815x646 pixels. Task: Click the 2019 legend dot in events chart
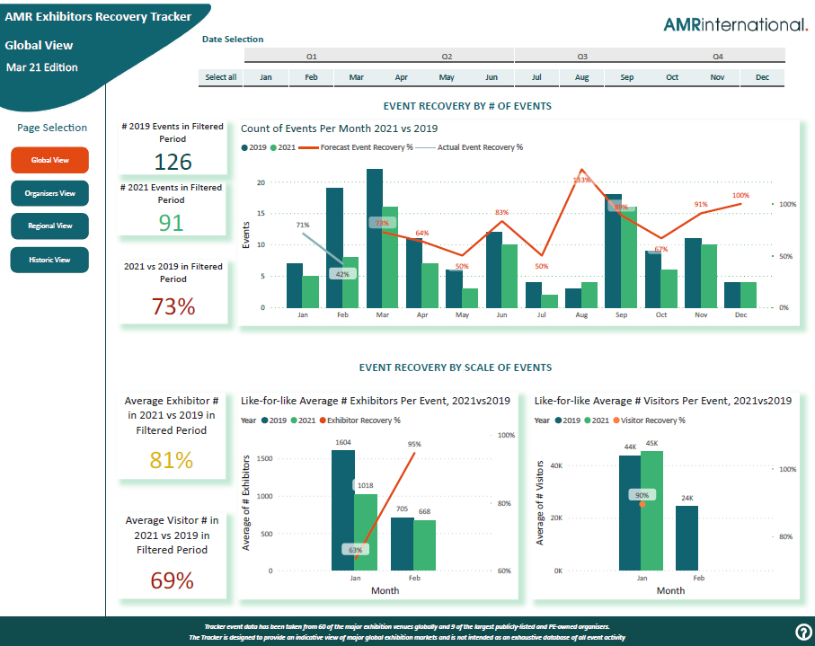[244, 147]
